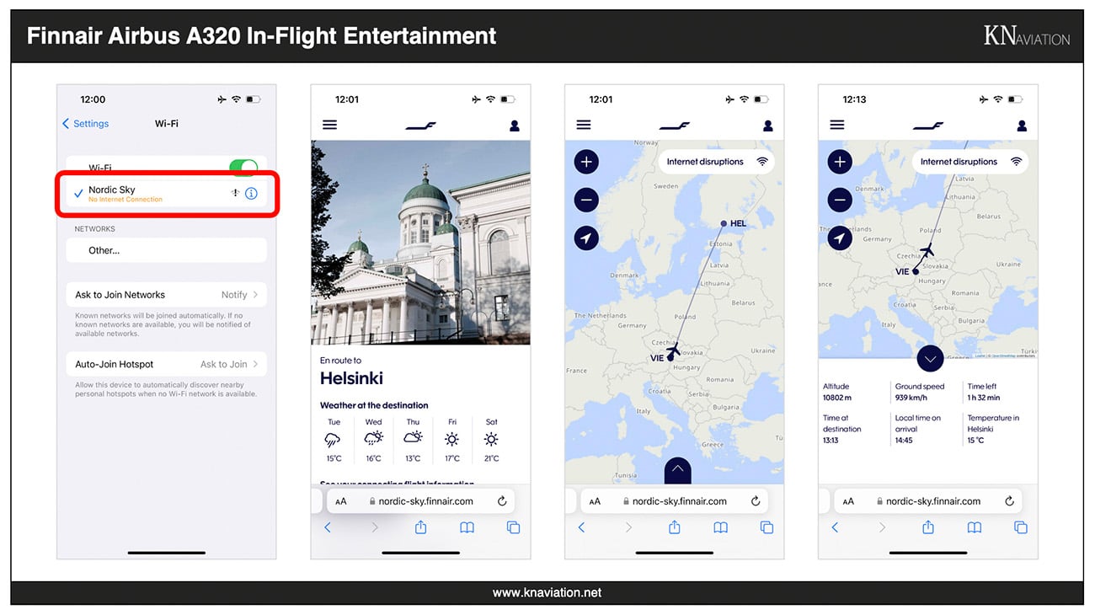Screen dimensions: 1095x615
Task: Tap address bar on 12:13 screen
Action: coord(928,501)
